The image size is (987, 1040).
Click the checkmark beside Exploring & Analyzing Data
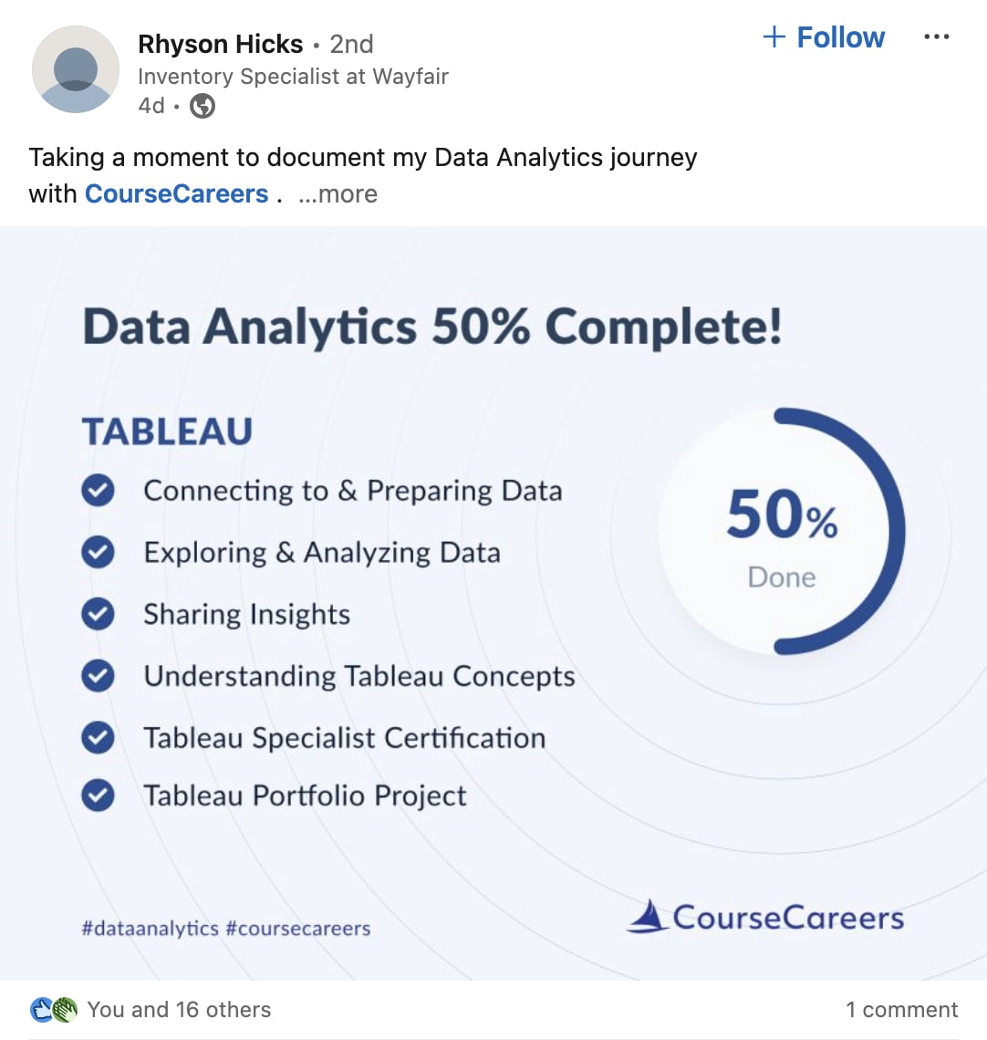[99, 552]
